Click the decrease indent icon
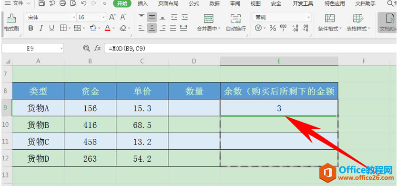The height and width of the screenshot is (186, 397). point(174,17)
